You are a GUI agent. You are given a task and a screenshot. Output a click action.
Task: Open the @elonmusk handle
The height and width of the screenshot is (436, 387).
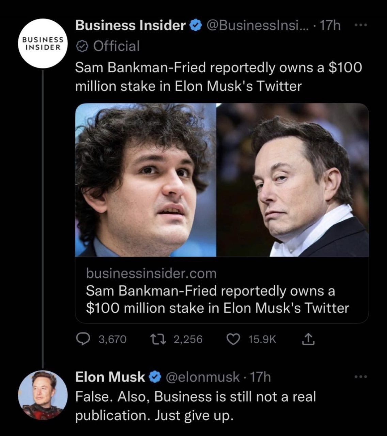(203, 377)
